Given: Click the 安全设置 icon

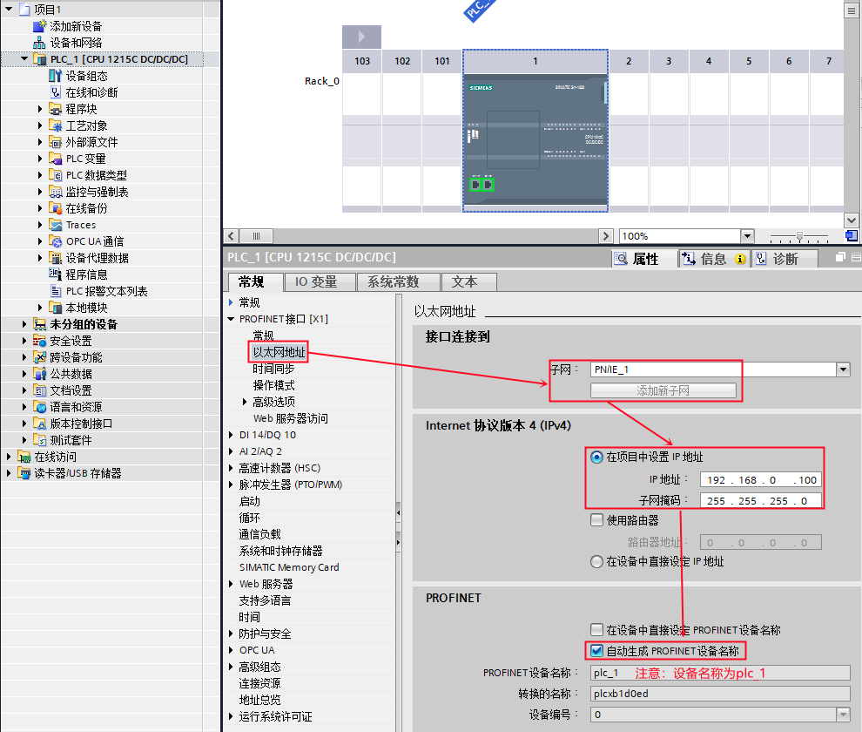Looking at the screenshot, I should coord(39,341).
